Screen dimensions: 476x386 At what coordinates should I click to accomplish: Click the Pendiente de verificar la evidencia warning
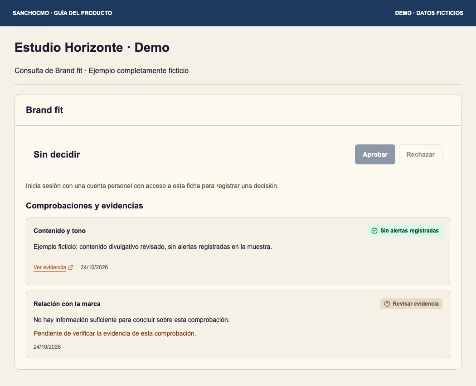click(115, 333)
